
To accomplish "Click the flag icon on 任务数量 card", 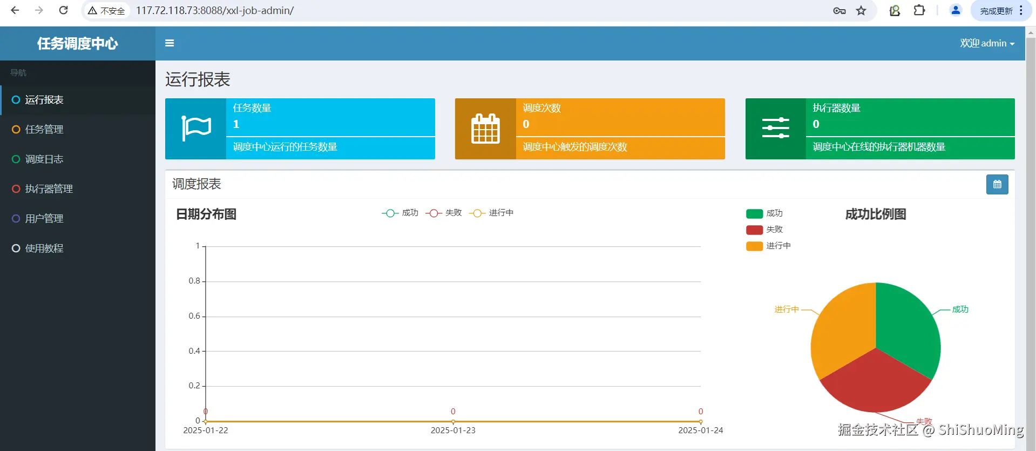I will click(x=196, y=129).
